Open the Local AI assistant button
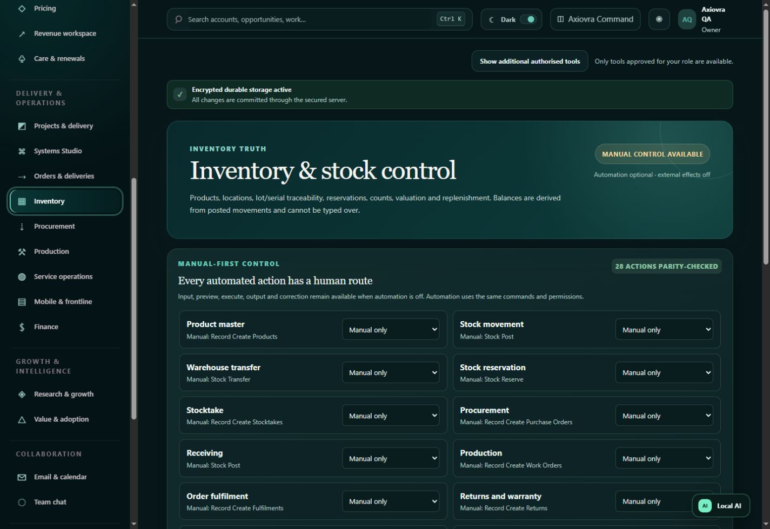Screen dimensions: 770x529 point(721,506)
